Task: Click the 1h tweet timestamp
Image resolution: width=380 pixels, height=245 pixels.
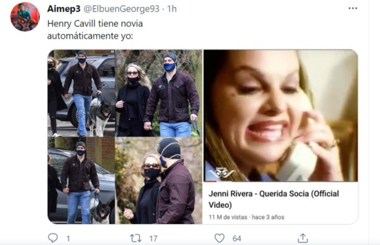Action: pyautogui.click(x=172, y=9)
